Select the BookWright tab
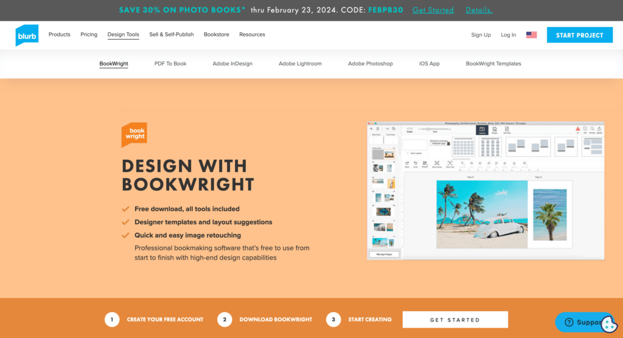 (x=114, y=64)
